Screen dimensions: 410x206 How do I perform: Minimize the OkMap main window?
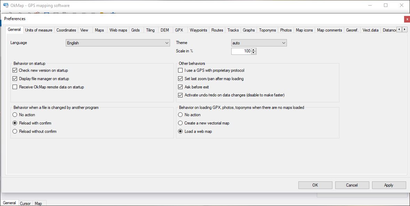pos(370,5)
